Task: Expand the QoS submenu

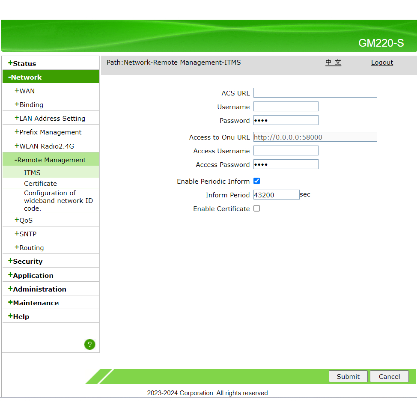Action: pyautogui.click(x=26, y=220)
